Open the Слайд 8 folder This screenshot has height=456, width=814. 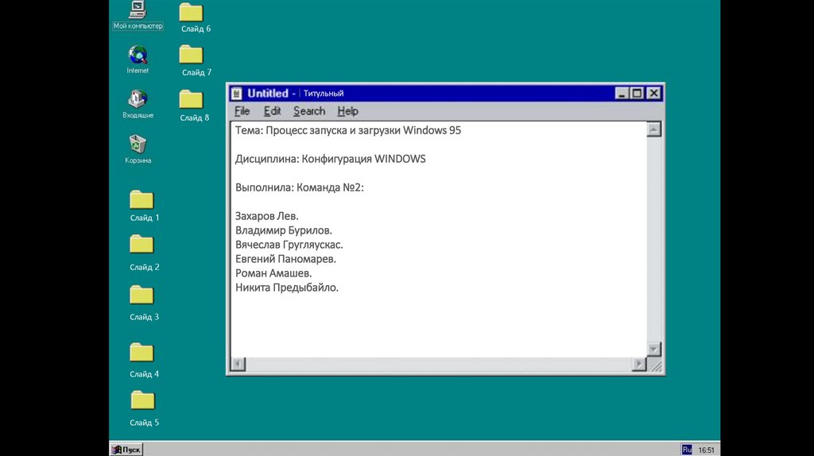point(191,99)
